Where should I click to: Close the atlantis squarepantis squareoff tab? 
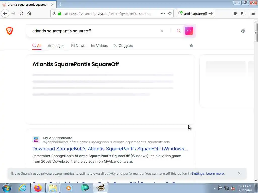coord(52,5)
